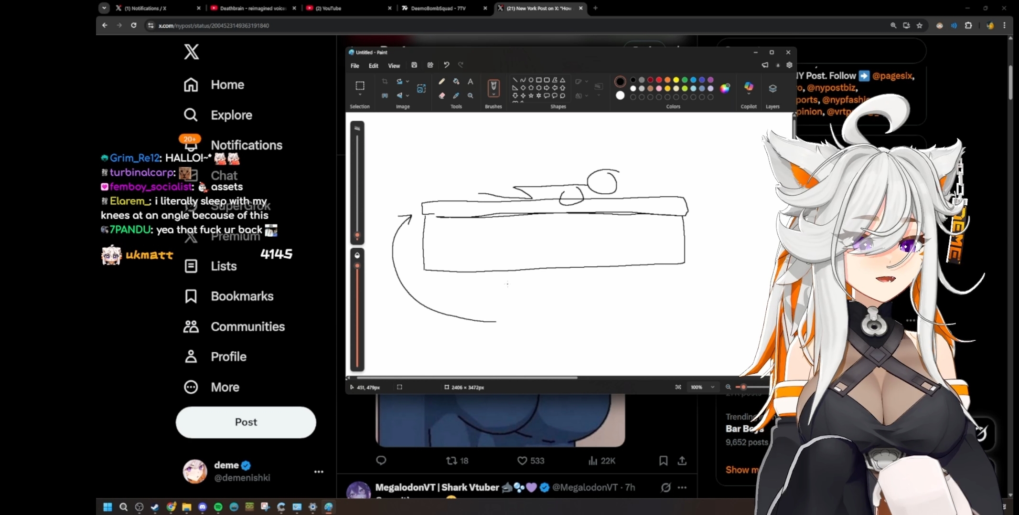Open File Explorer from the taskbar
Viewport: 1019px width, 515px height.
[x=187, y=507]
